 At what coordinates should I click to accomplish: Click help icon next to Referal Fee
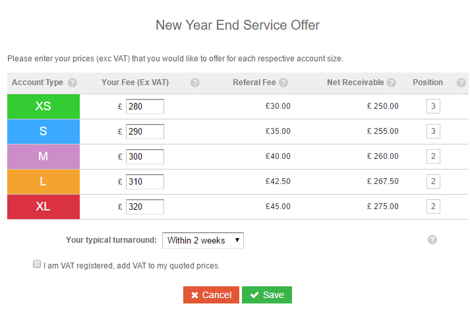point(283,83)
